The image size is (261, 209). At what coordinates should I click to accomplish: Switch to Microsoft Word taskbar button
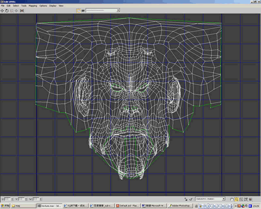click(154, 206)
